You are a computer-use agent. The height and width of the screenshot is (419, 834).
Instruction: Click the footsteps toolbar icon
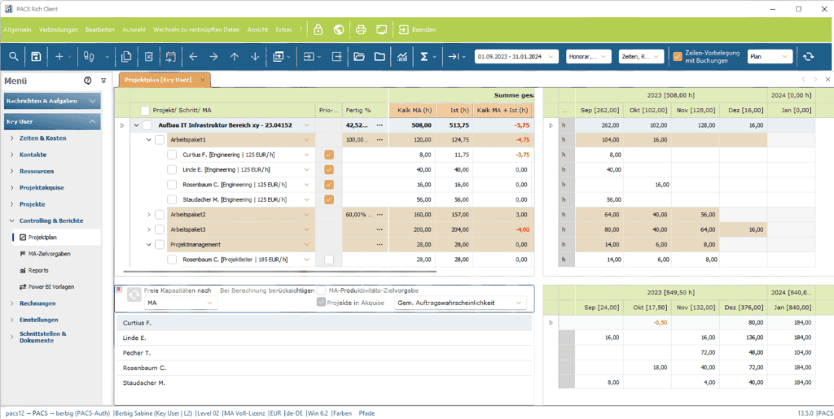[x=88, y=57]
